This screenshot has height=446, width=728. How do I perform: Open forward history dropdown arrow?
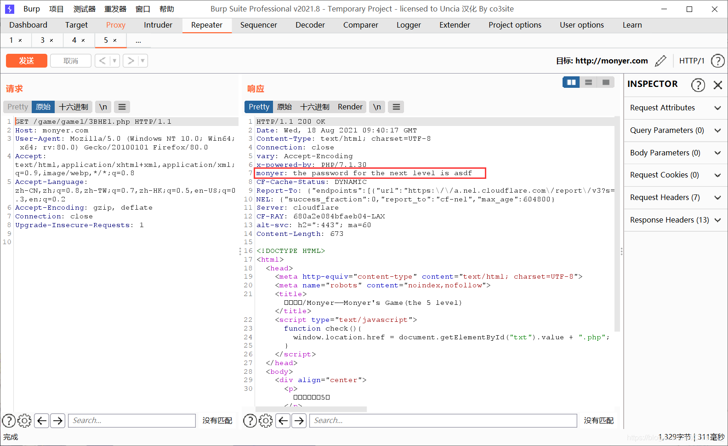142,61
